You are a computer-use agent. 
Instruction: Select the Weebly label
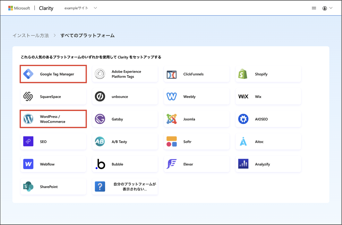point(189,96)
